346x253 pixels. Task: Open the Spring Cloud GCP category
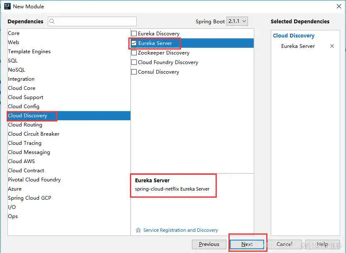(29, 198)
